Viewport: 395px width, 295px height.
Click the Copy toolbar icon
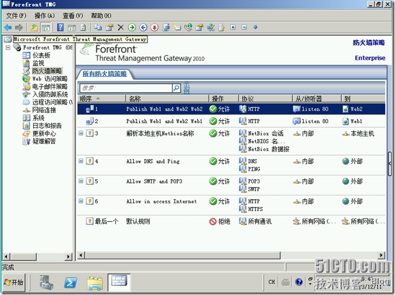(98, 27)
